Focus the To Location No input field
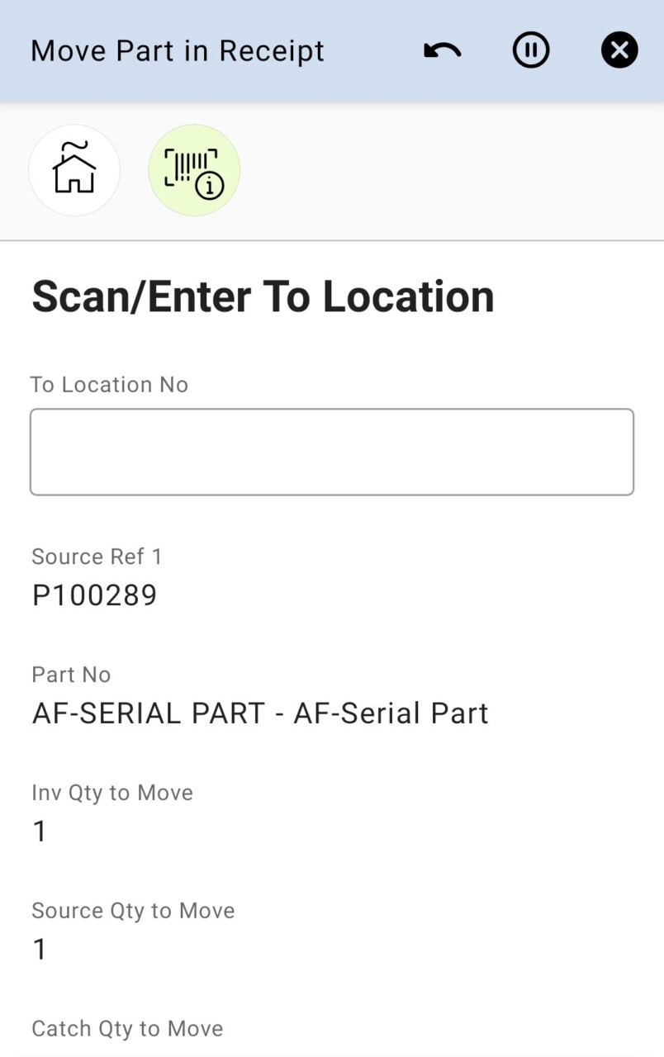Viewport: 664px width, 1057px height. click(x=332, y=452)
